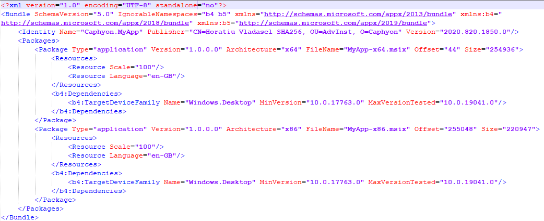Click the <Identity element name
Image resolution: width=544 pixels, height=221 pixels.
click(x=37, y=32)
